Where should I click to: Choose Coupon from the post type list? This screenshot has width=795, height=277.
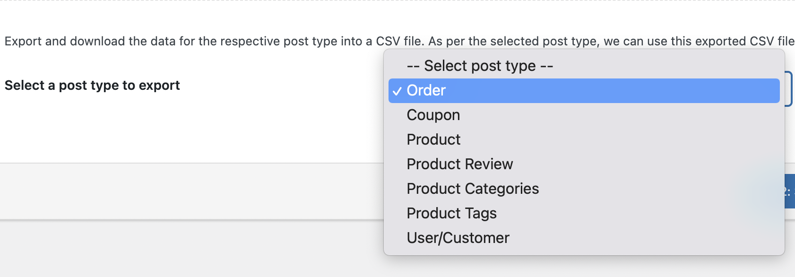[584, 115]
